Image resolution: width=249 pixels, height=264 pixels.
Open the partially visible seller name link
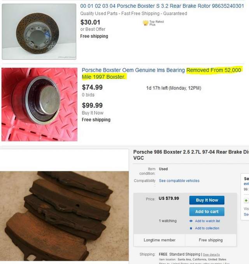[246, 184]
